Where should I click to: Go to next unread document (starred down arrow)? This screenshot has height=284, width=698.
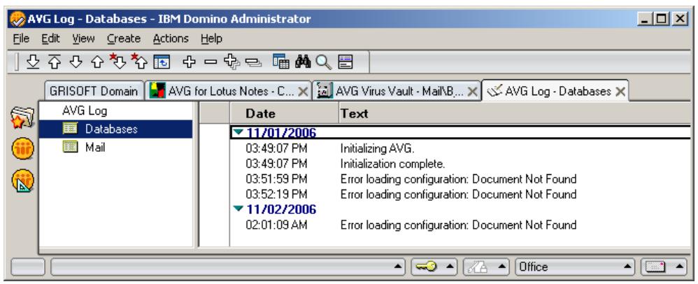[x=118, y=62]
